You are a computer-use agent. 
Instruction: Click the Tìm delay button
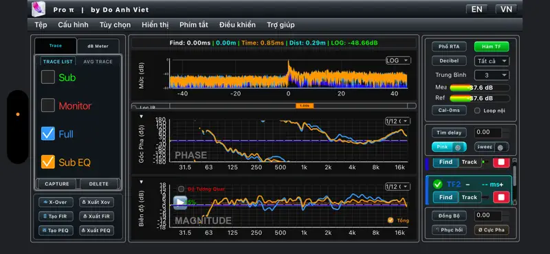click(449, 132)
